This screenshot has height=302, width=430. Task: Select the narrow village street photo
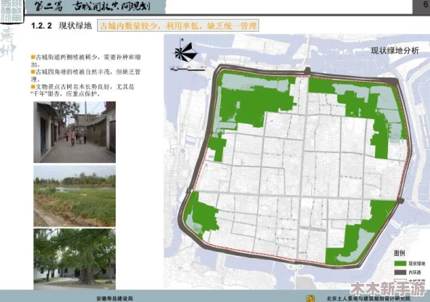coord(75,132)
